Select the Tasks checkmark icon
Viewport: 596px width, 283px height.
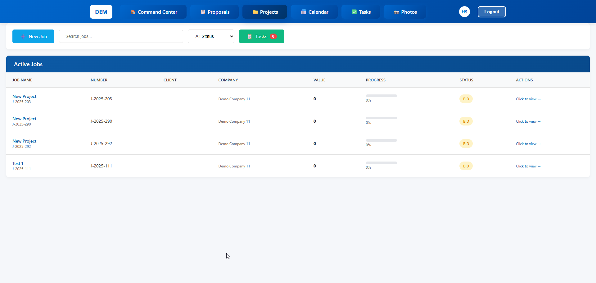[354, 12]
